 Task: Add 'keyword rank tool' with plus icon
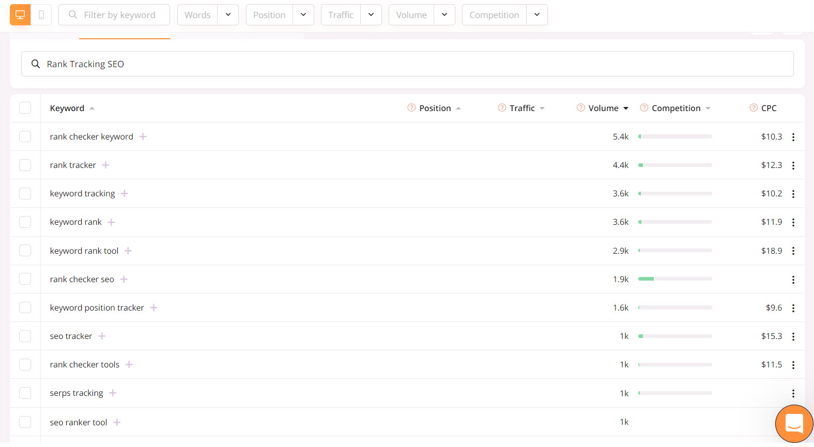128,251
